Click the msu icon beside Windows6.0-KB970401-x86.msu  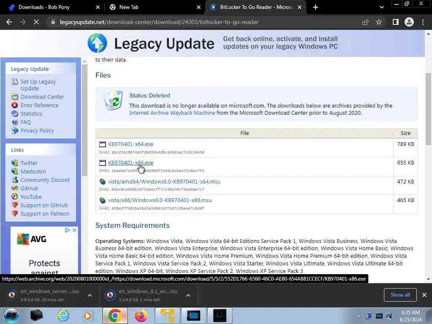pos(103,200)
